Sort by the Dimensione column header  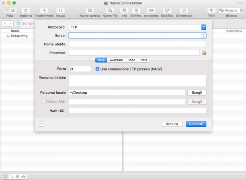click(234, 31)
